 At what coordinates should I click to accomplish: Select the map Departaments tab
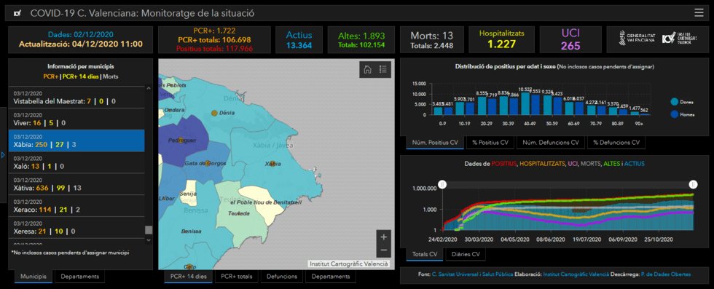331,276
